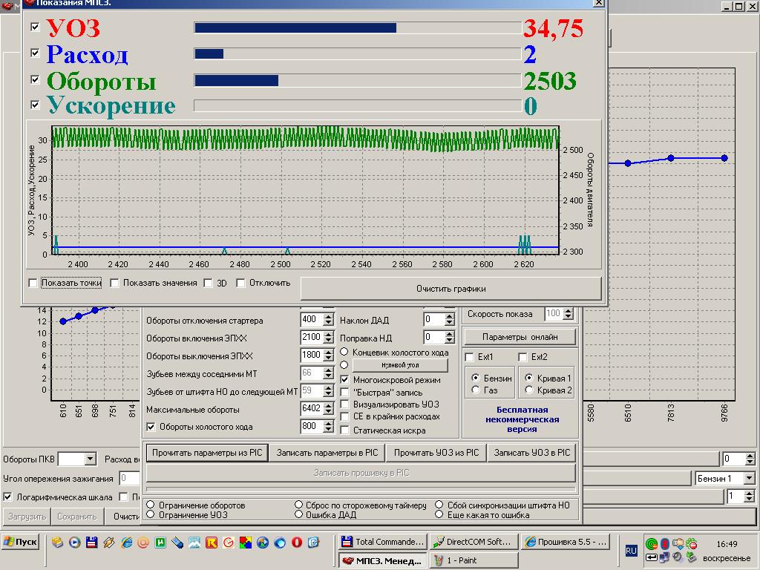Select the Газ fuel radio button
Viewport: 760px width, 570px height.
click(476, 390)
